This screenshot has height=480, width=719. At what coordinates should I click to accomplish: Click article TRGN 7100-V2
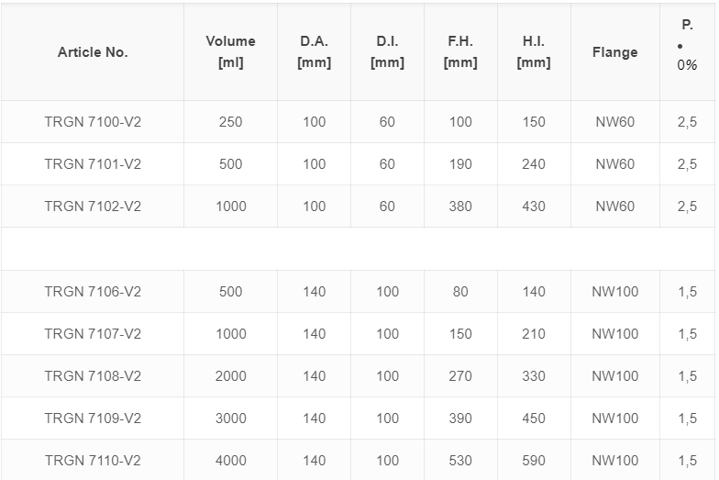93,122
